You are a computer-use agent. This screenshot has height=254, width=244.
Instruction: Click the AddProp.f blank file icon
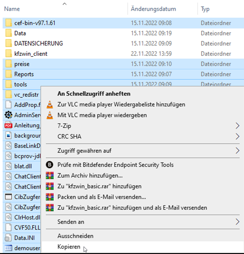pos(8,105)
